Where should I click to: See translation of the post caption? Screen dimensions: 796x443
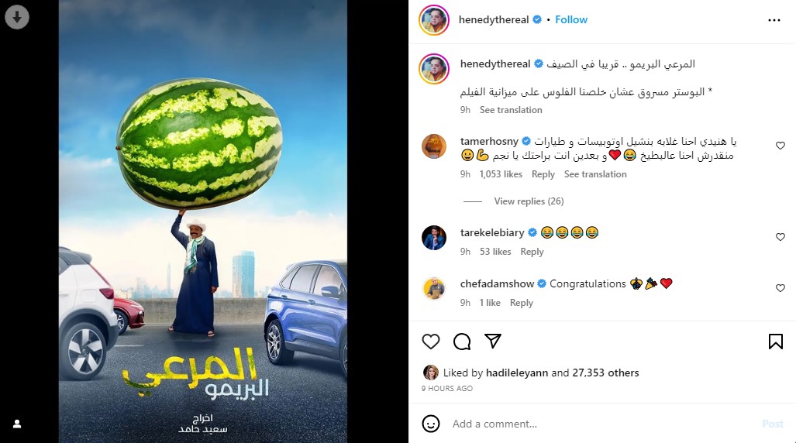pyautogui.click(x=511, y=110)
